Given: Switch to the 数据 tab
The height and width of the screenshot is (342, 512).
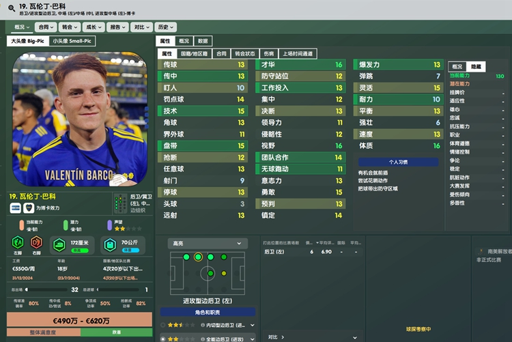Looking at the screenshot, I should coord(203,41).
